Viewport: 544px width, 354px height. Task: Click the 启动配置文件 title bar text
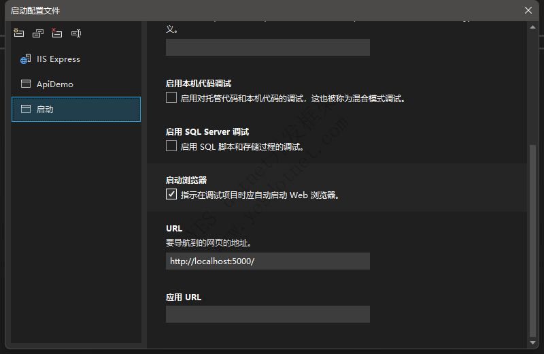tap(35, 10)
